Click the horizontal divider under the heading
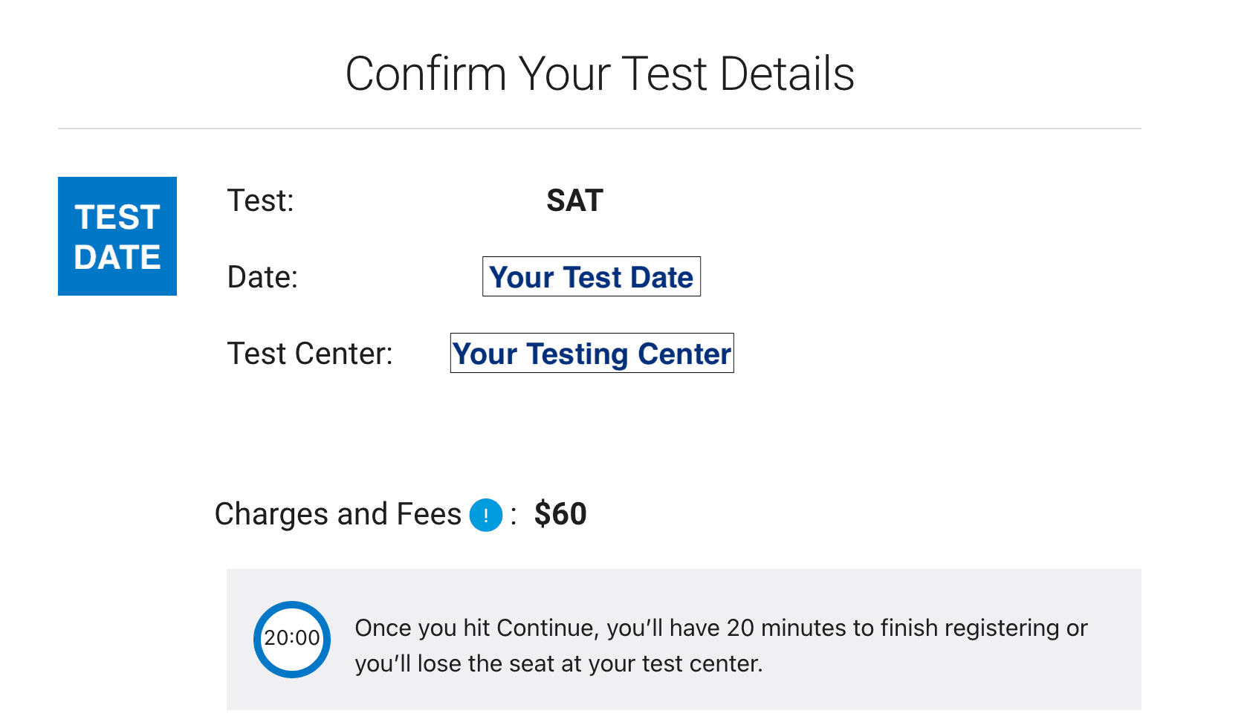 click(x=600, y=129)
